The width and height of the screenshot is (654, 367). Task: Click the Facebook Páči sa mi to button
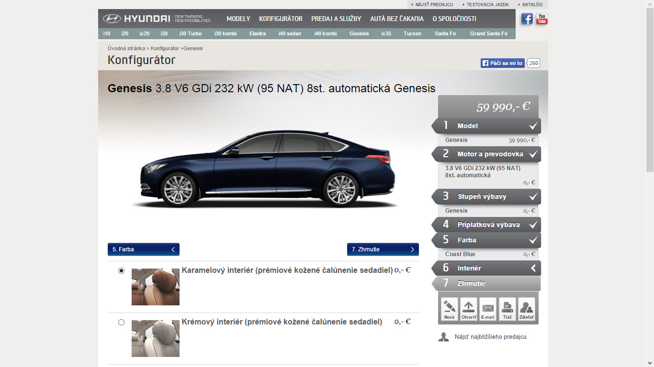click(x=502, y=63)
